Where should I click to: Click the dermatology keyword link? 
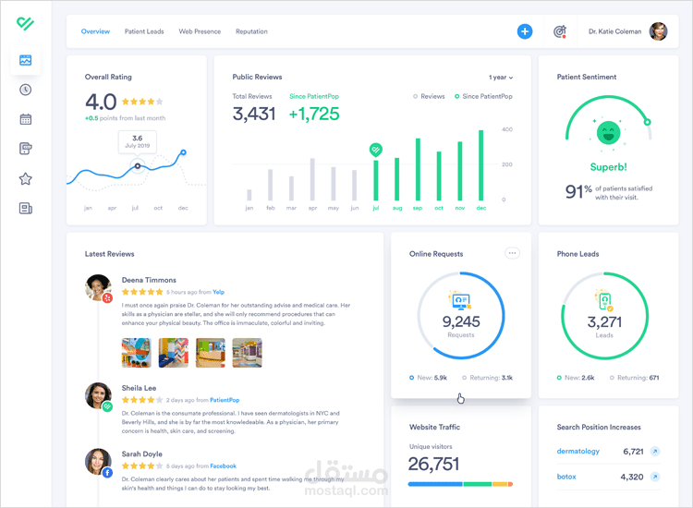(x=578, y=451)
